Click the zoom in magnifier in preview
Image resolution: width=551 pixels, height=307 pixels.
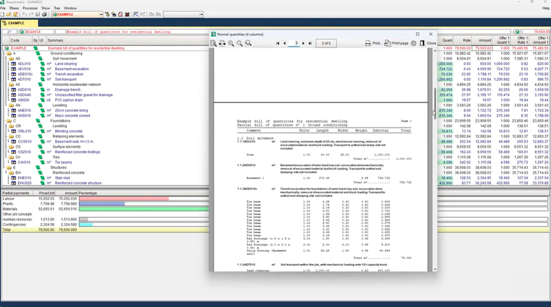231,44
